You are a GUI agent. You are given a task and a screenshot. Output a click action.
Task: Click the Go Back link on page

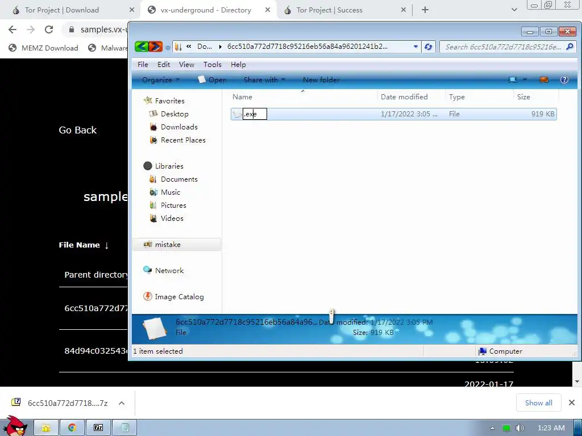(77, 130)
